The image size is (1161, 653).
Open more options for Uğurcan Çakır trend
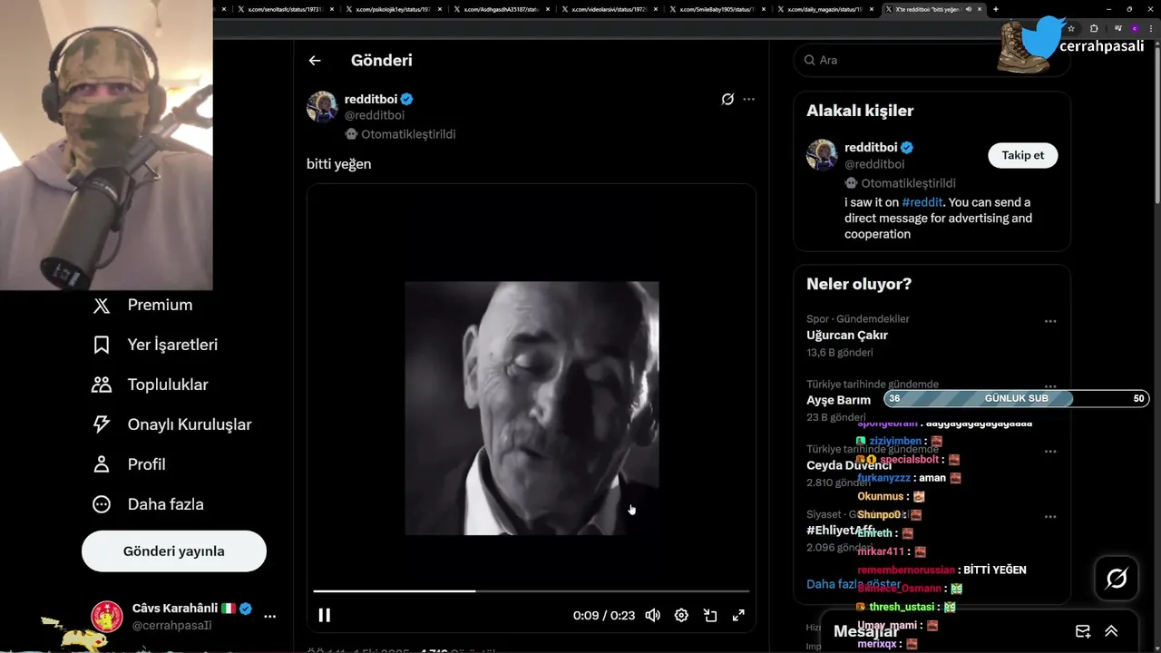click(x=1050, y=321)
